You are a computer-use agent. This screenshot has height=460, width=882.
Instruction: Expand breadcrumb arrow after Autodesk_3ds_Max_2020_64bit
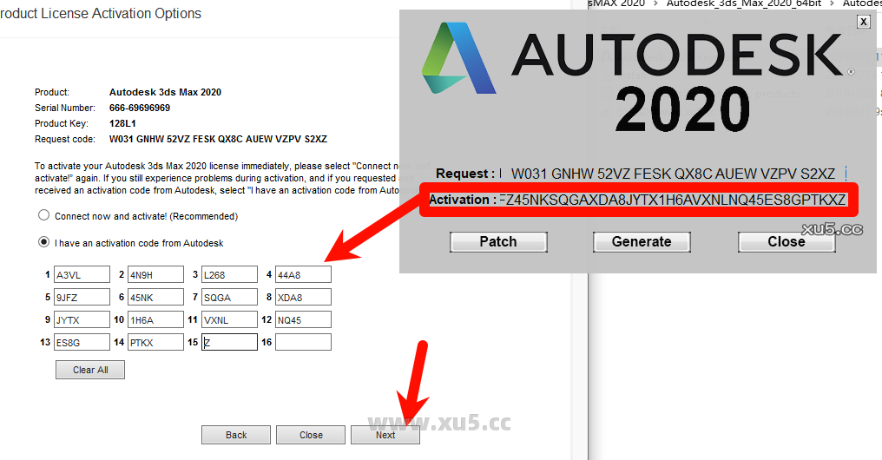(x=834, y=3)
